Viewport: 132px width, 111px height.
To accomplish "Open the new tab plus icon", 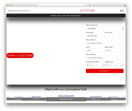I will (x=125, y=6).
